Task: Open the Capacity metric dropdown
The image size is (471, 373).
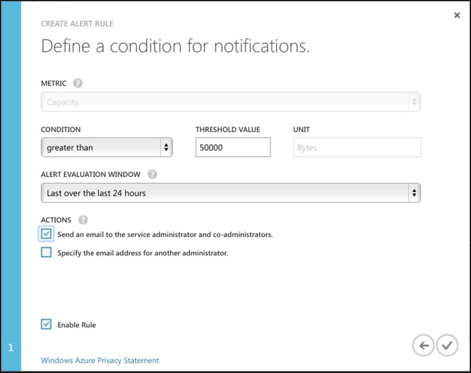Action: tap(231, 102)
